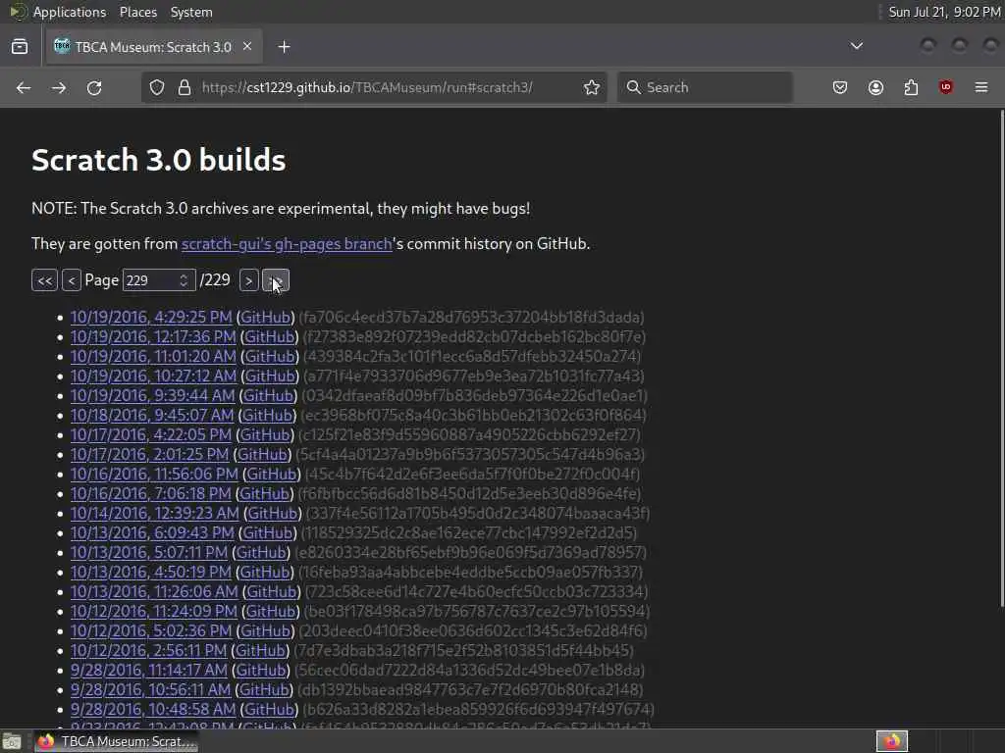Open the 9/28/2016, 10:48:58 AM build
The height and width of the screenshot is (753, 1005).
(x=153, y=710)
